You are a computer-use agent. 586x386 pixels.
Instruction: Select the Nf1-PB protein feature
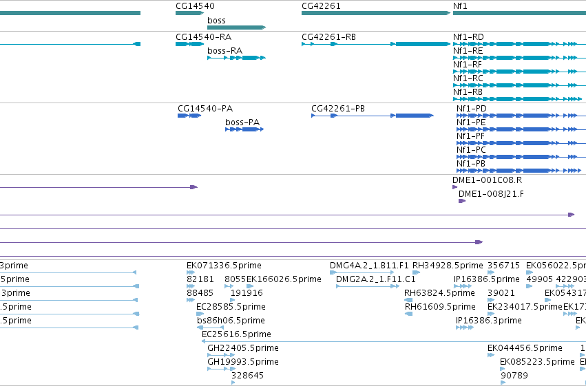pyautogui.click(x=519, y=171)
